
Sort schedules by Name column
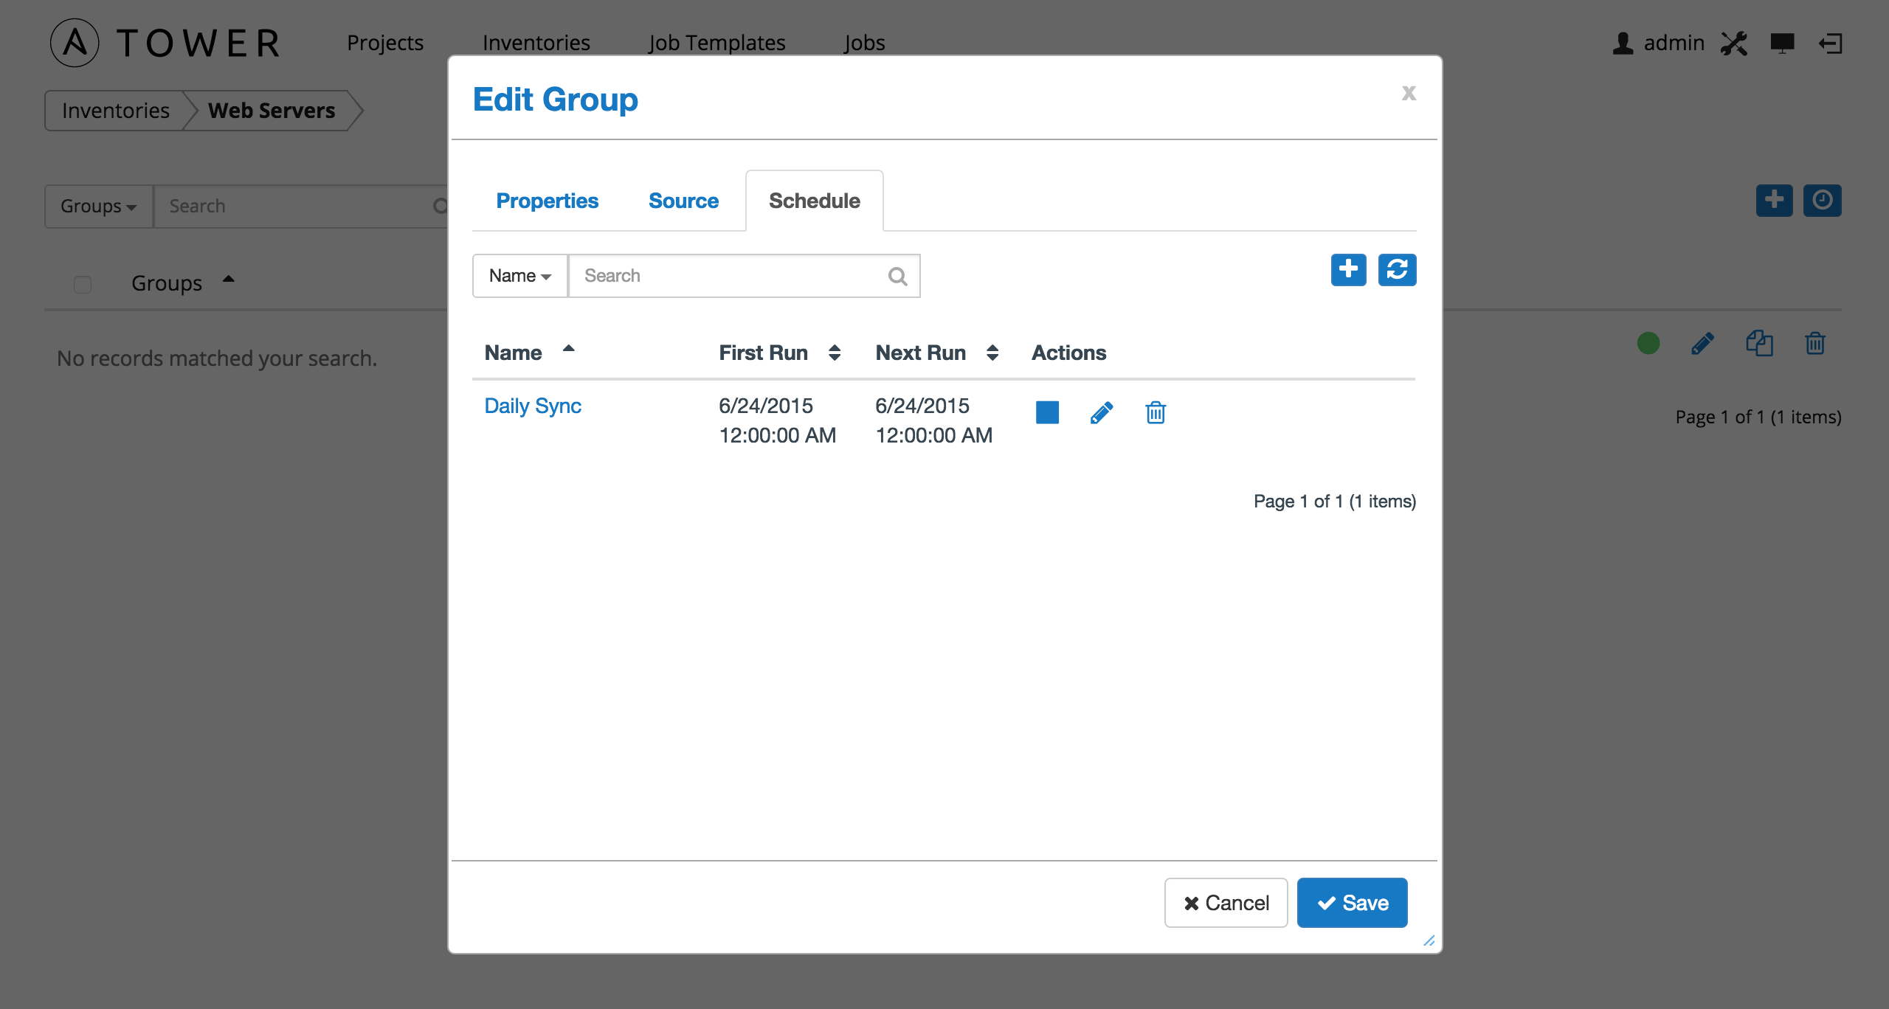(x=529, y=353)
